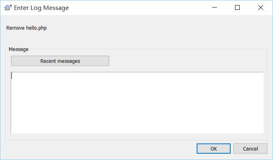Click the "Enter Log Message" title text

41,8
